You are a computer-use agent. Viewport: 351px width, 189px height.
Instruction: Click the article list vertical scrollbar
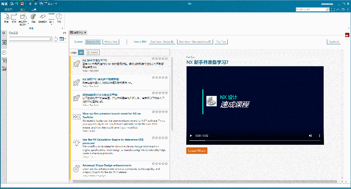172,94
